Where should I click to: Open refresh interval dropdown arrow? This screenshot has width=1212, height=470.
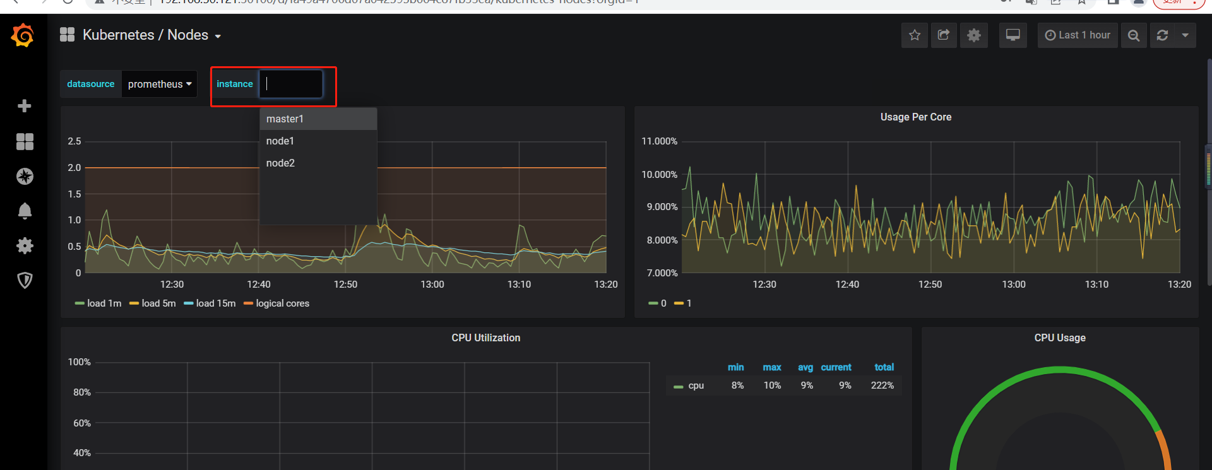(x=1185, y=35)
